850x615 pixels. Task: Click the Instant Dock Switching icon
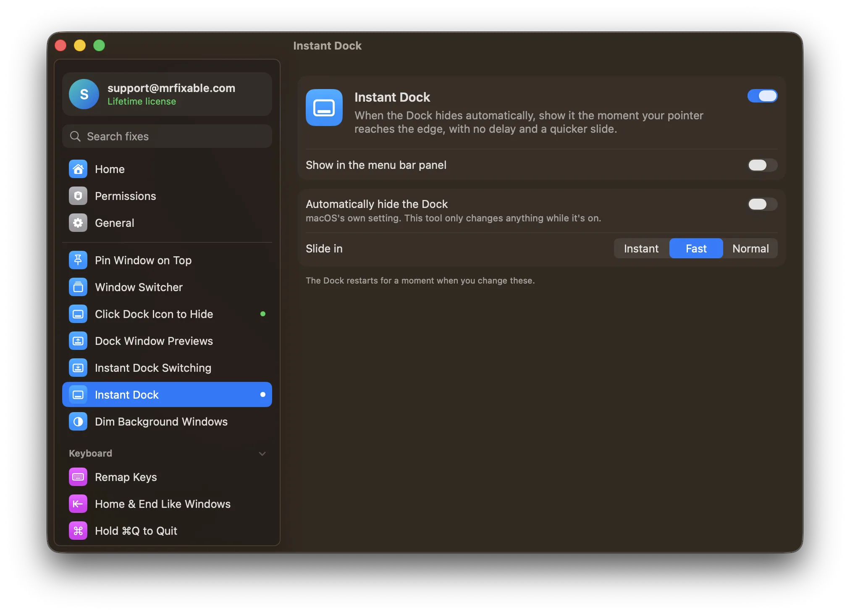point(78,368)
